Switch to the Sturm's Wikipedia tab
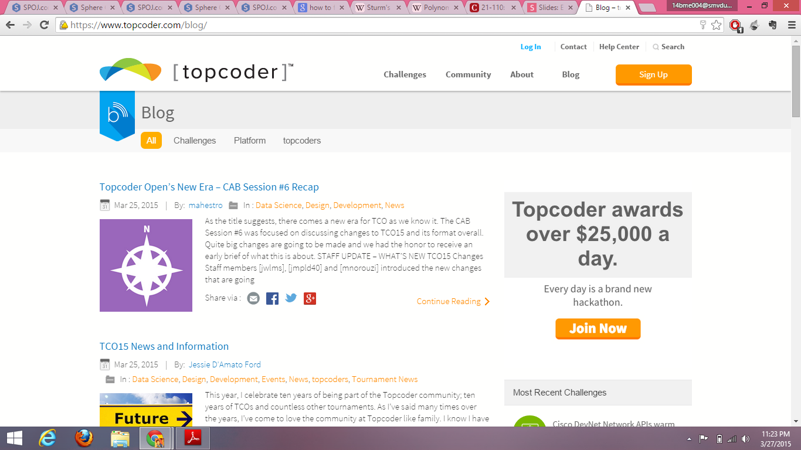 378,8
